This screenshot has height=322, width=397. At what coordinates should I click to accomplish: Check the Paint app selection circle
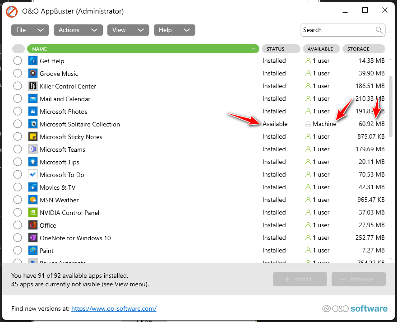coord(18,251)
